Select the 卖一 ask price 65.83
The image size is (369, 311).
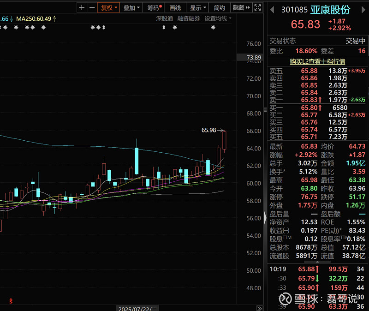[309, 100]
